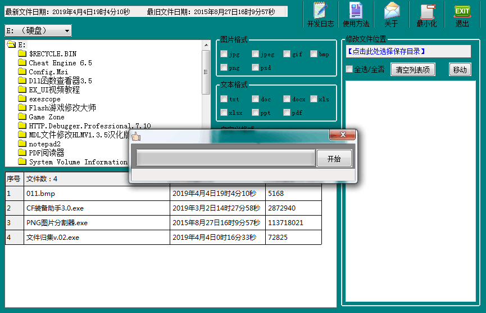Click the 移动 move button
Screen dimensions: 486x313
point(460,70)
